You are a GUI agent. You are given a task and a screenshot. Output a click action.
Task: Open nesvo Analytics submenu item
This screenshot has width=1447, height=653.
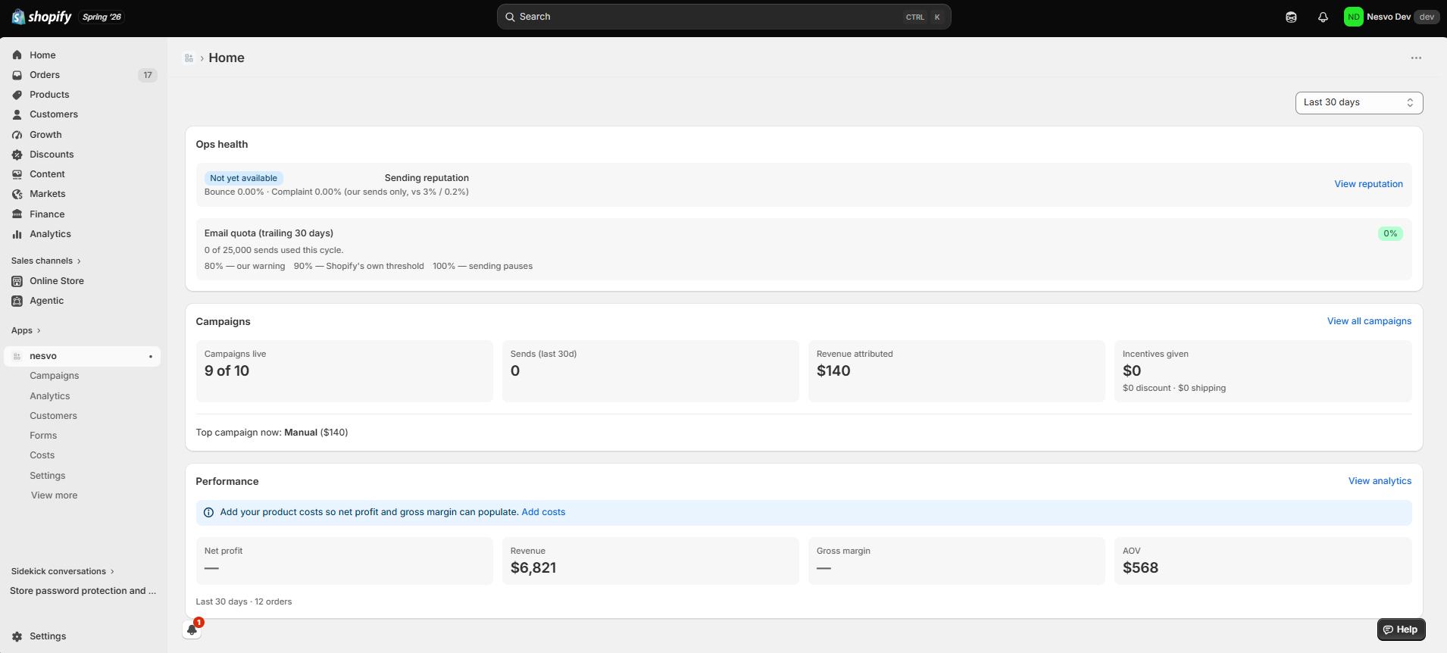(50, 396)
